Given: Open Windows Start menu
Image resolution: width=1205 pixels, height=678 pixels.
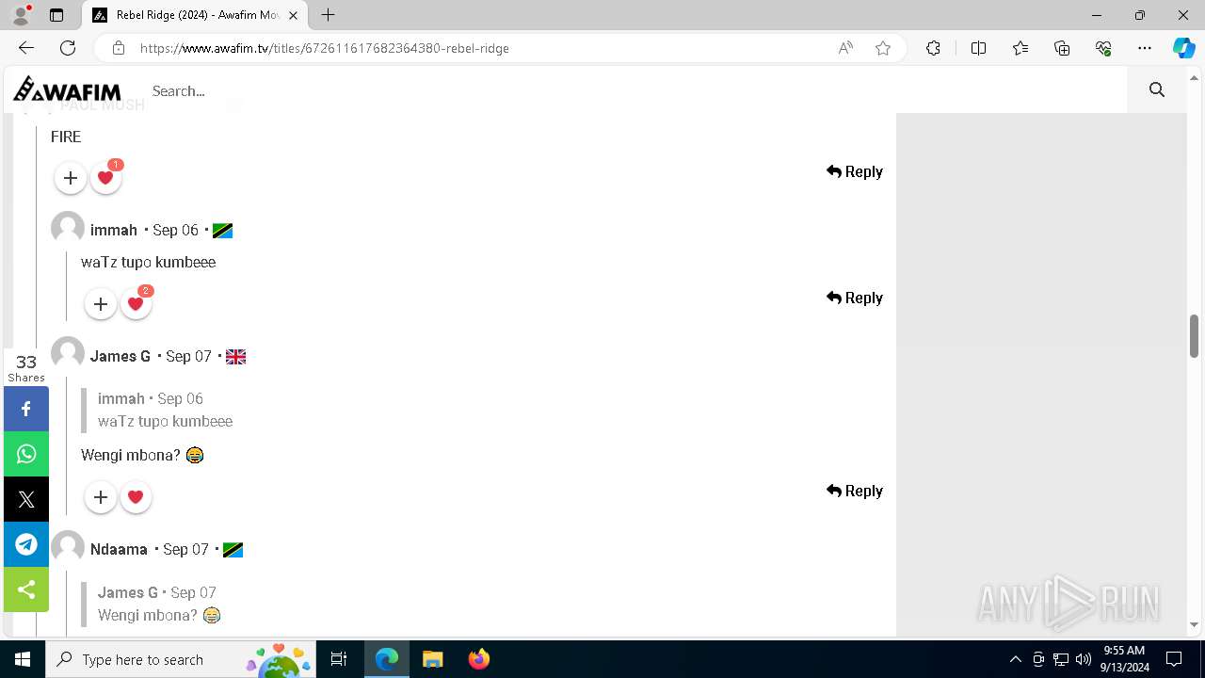Looking at the screenshot, I should pos(23,659).
